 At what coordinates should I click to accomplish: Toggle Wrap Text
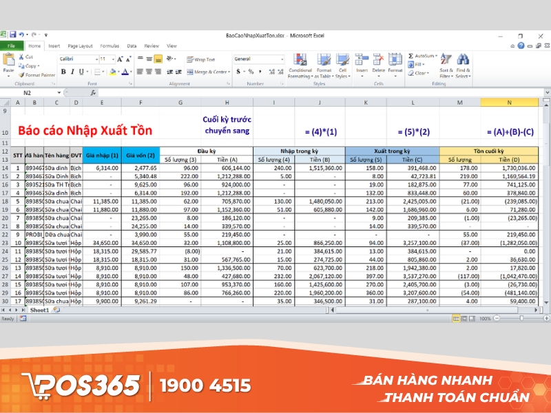coord(200,59)
